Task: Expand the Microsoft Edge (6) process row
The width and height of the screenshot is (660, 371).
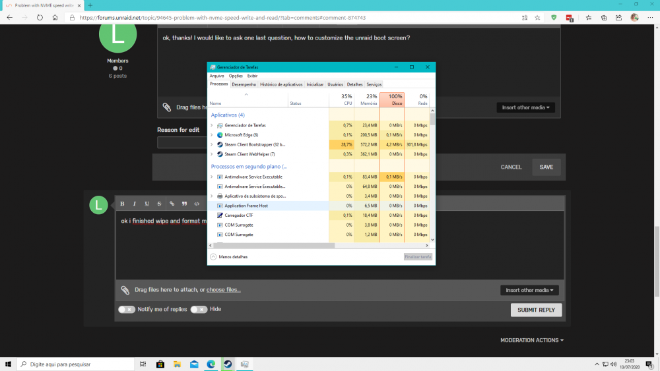Action: click(212, 135)
